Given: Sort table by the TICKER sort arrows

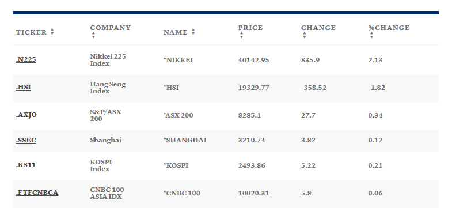Looking at the screenshot, I should pyautogui.click(x=52, y=32).
